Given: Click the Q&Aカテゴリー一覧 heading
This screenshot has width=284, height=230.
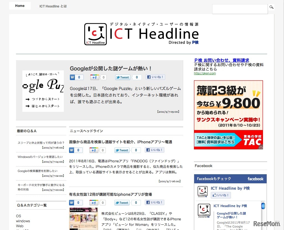Looking at the screenshot, I should tap(32, 205).
